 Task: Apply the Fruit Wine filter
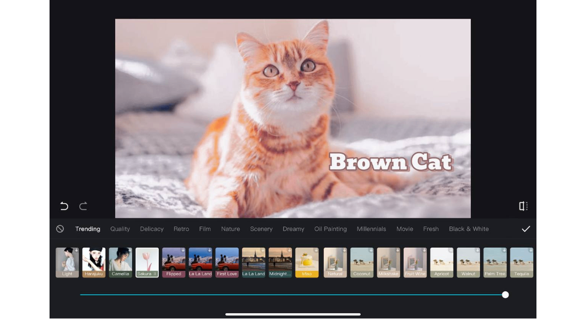click(x=415, y=262)
